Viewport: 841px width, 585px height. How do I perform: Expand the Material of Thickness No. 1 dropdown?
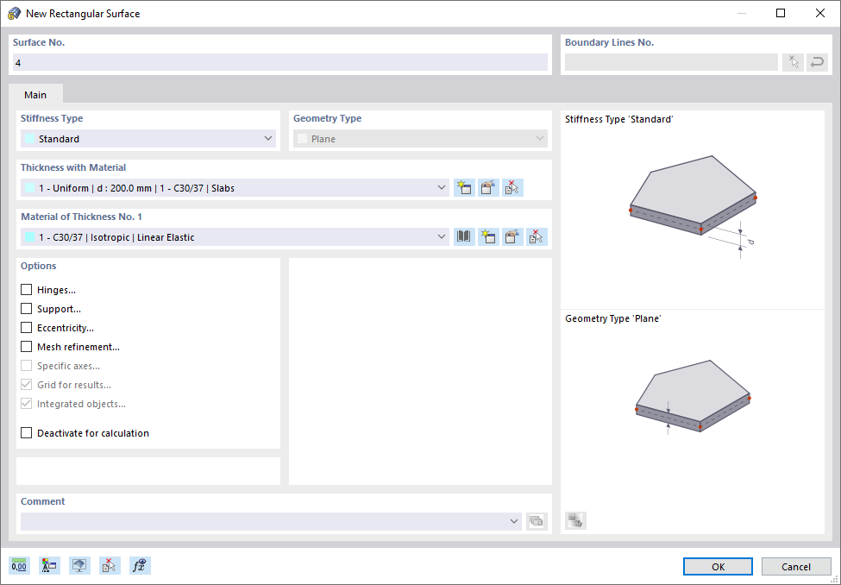[442, 236]
